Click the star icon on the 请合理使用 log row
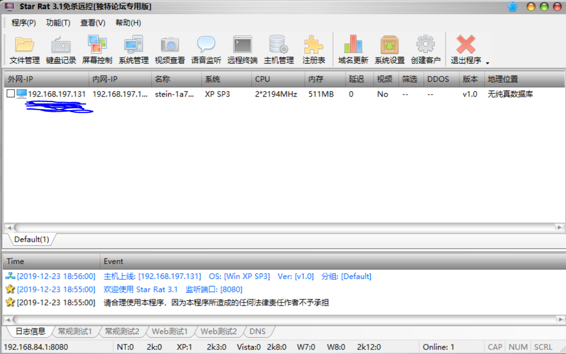 [10, 302]
